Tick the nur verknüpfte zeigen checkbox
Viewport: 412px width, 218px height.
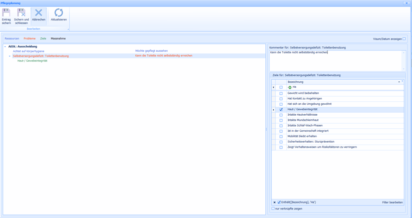point(273,209)
